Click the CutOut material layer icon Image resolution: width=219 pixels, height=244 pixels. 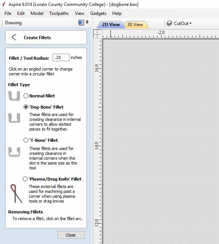169,24
